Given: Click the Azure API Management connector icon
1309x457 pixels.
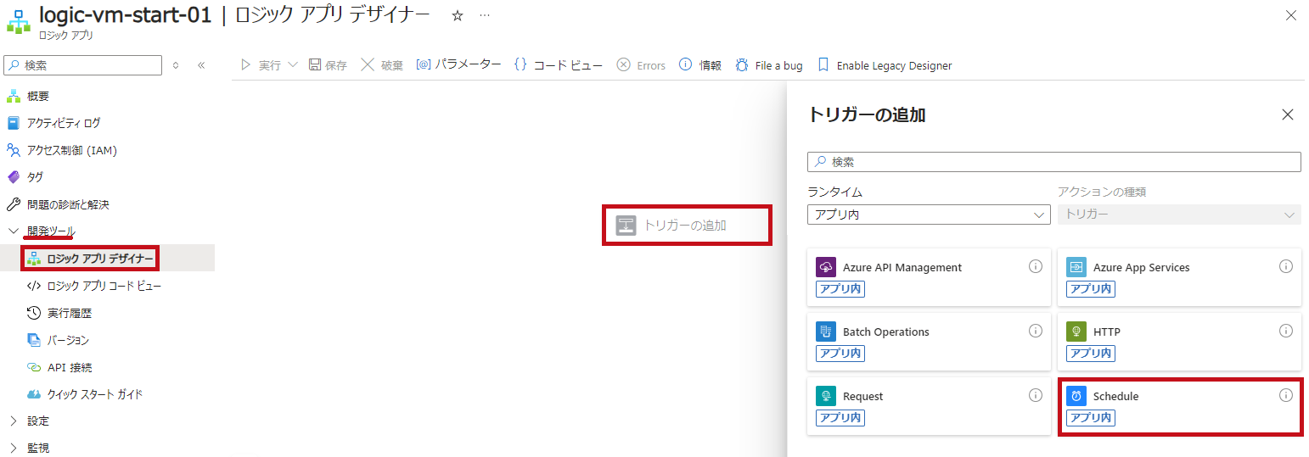Looking at the screenshot, I should 826,267.
